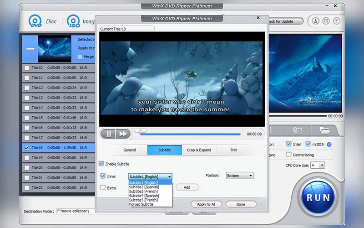The image size is (364, 228).
Task: Open output folder icon under preview
Action: tap(324, 130)
